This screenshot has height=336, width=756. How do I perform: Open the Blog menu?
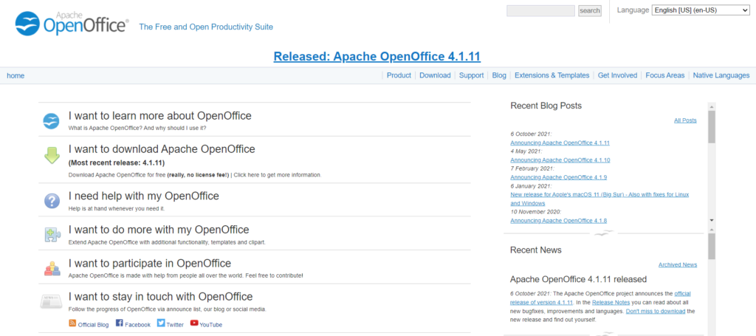click(499, 75)
